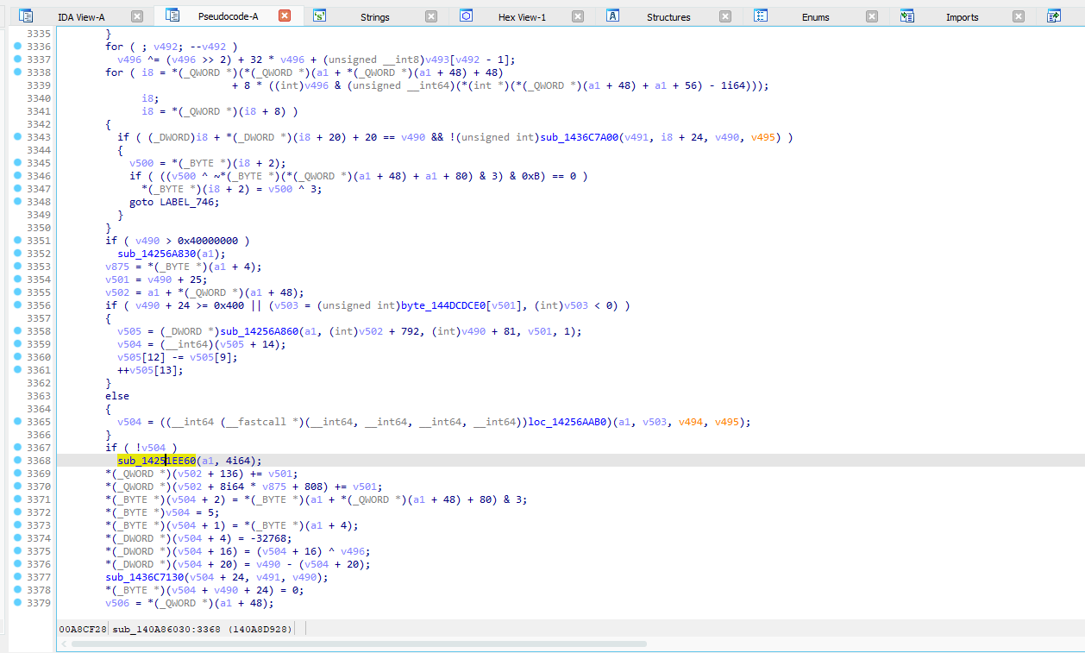Screen dimensions: 1085x653
Task: Click the else keyword on line 3363
Action: point(118,396)
